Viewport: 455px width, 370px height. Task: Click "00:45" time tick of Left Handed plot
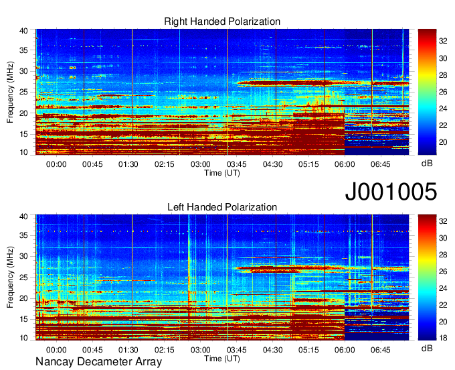[x=92, y=350]
